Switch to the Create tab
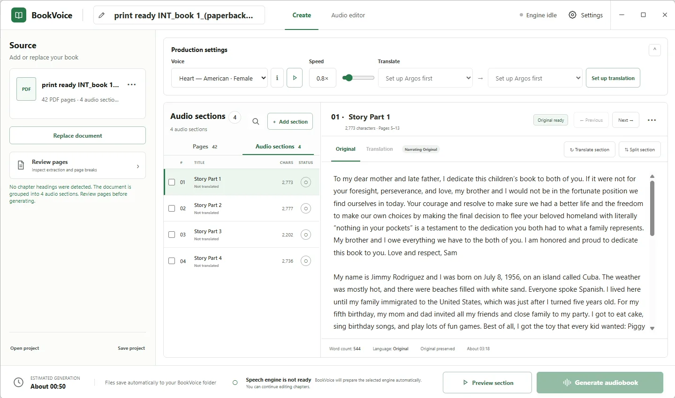The height and width of the screenshot is (398, 675). [x=302, y=15]
